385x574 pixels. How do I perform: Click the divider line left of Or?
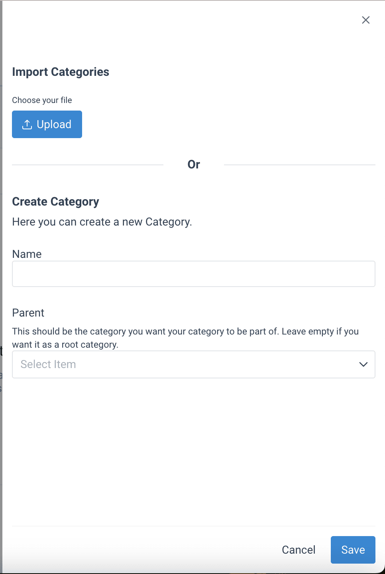point(88,164)
